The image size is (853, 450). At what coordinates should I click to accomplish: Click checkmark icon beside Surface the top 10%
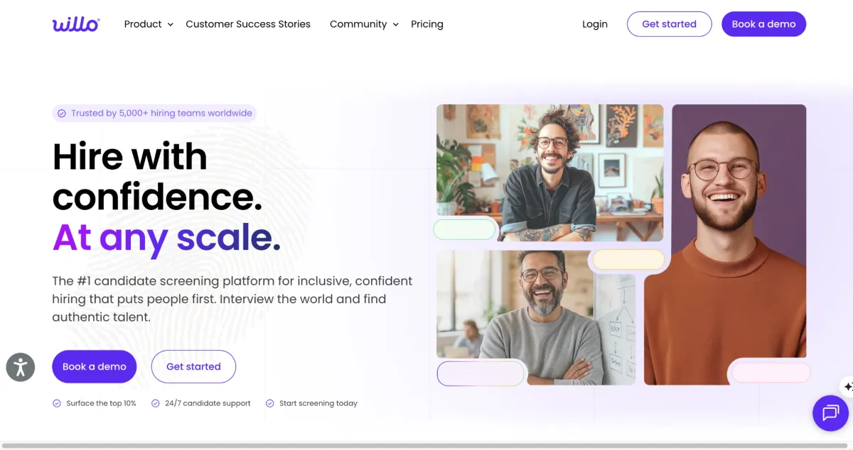coord(57,403)
